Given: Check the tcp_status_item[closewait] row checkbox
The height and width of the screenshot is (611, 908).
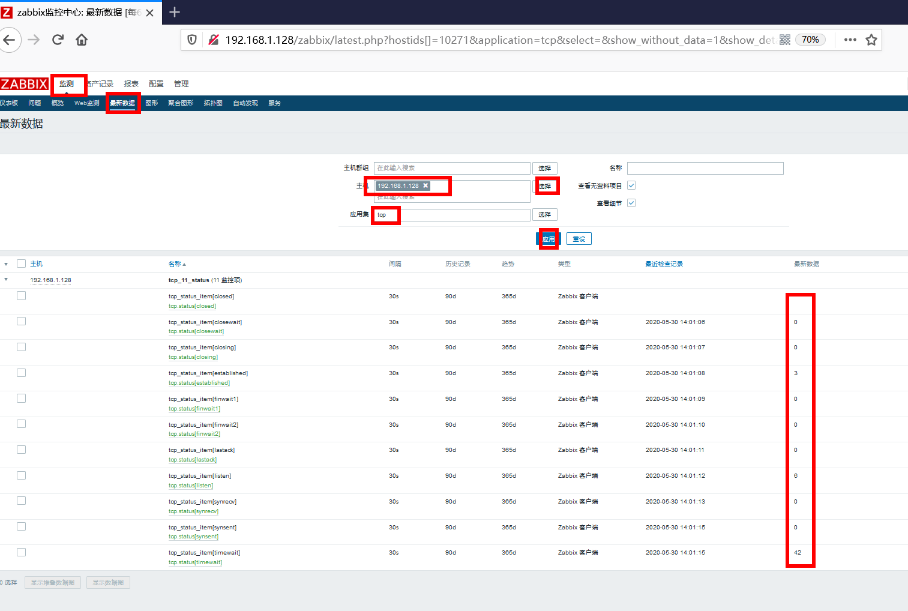Looking at the screenshot, I should (x=22, y=321).
